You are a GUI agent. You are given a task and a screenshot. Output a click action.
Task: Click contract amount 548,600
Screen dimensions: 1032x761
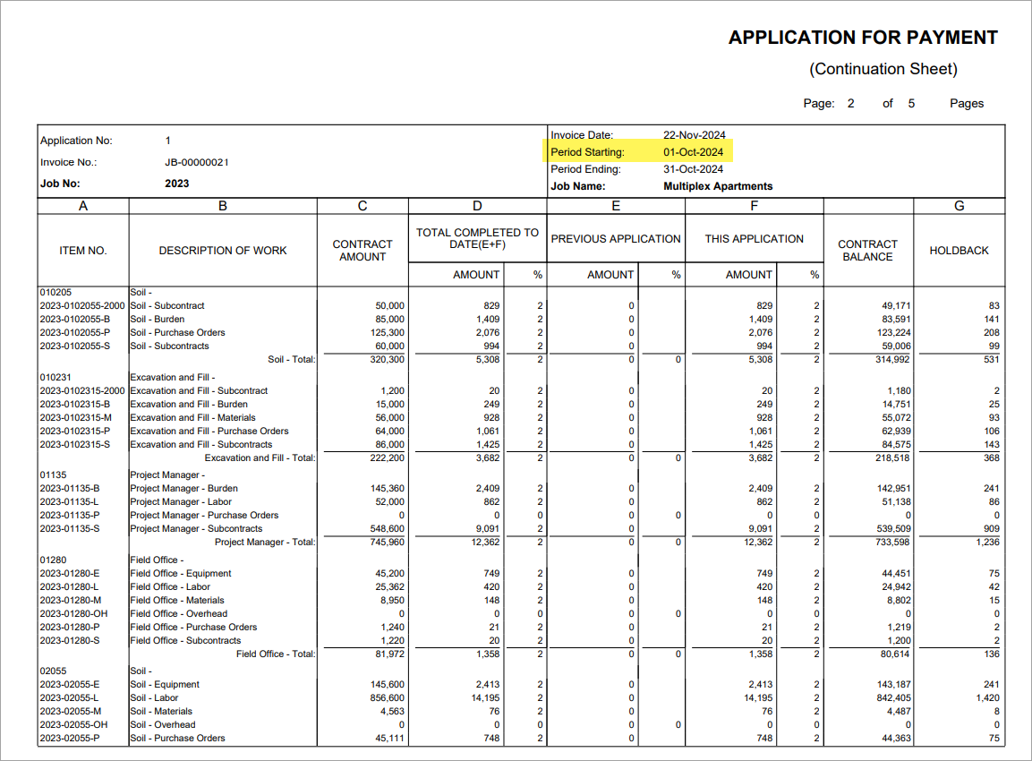click(388, 528)
